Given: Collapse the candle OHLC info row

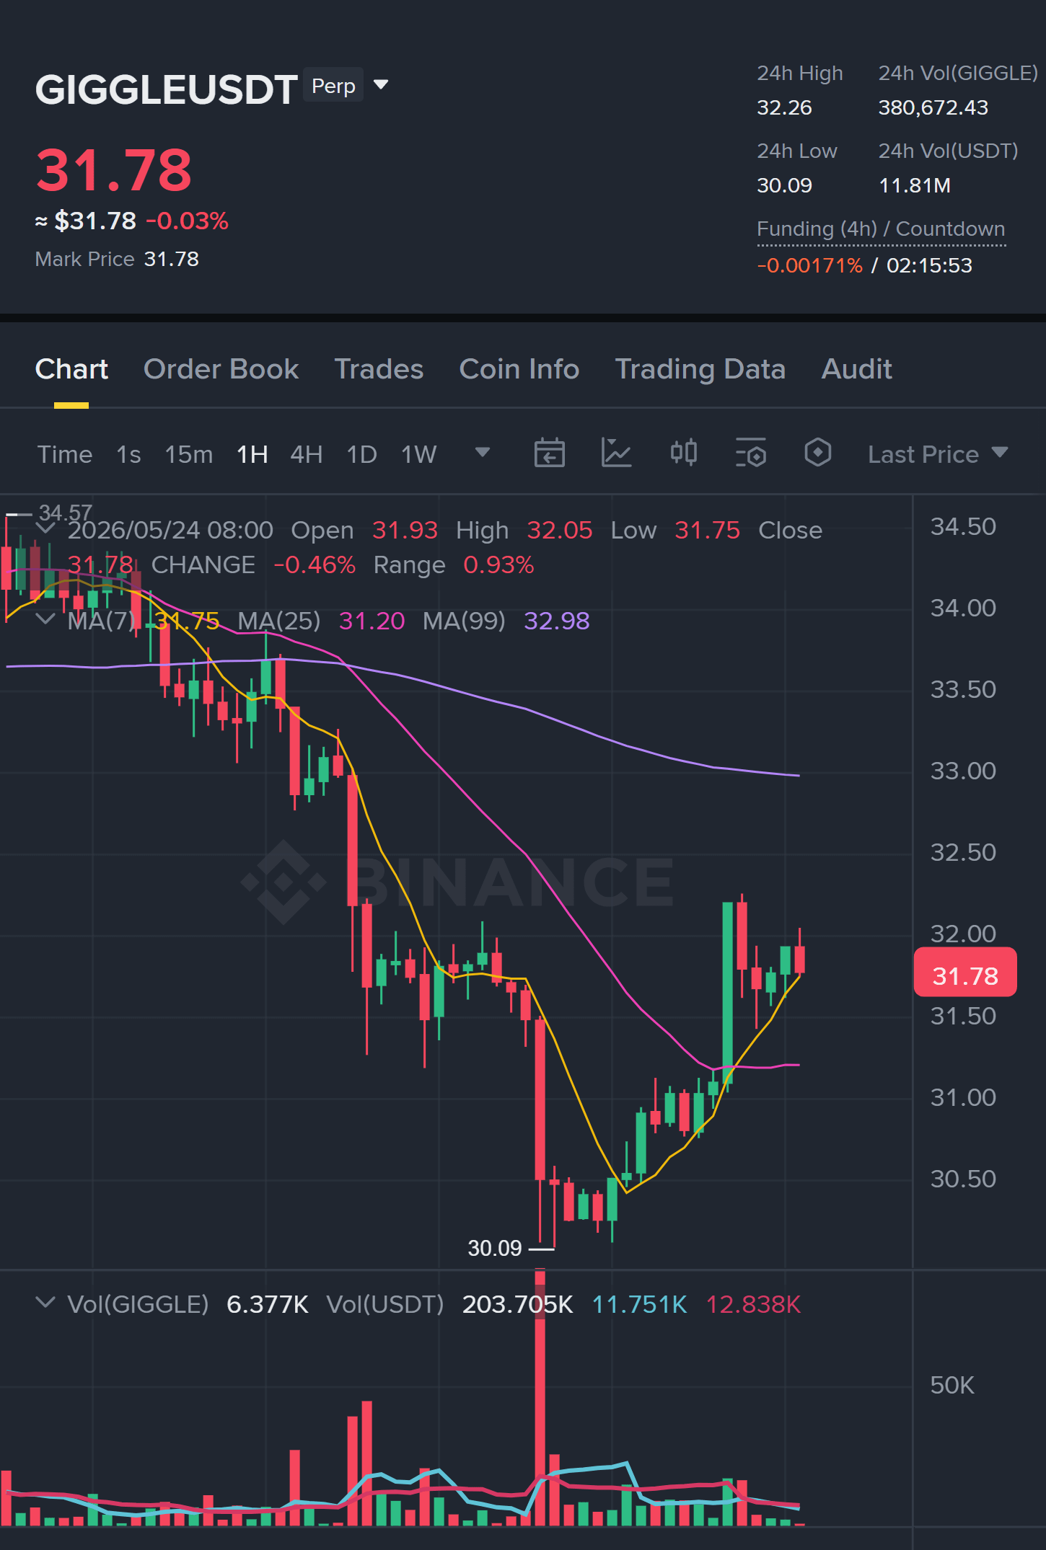Looking at the screenshot, I should coord(45,528).
